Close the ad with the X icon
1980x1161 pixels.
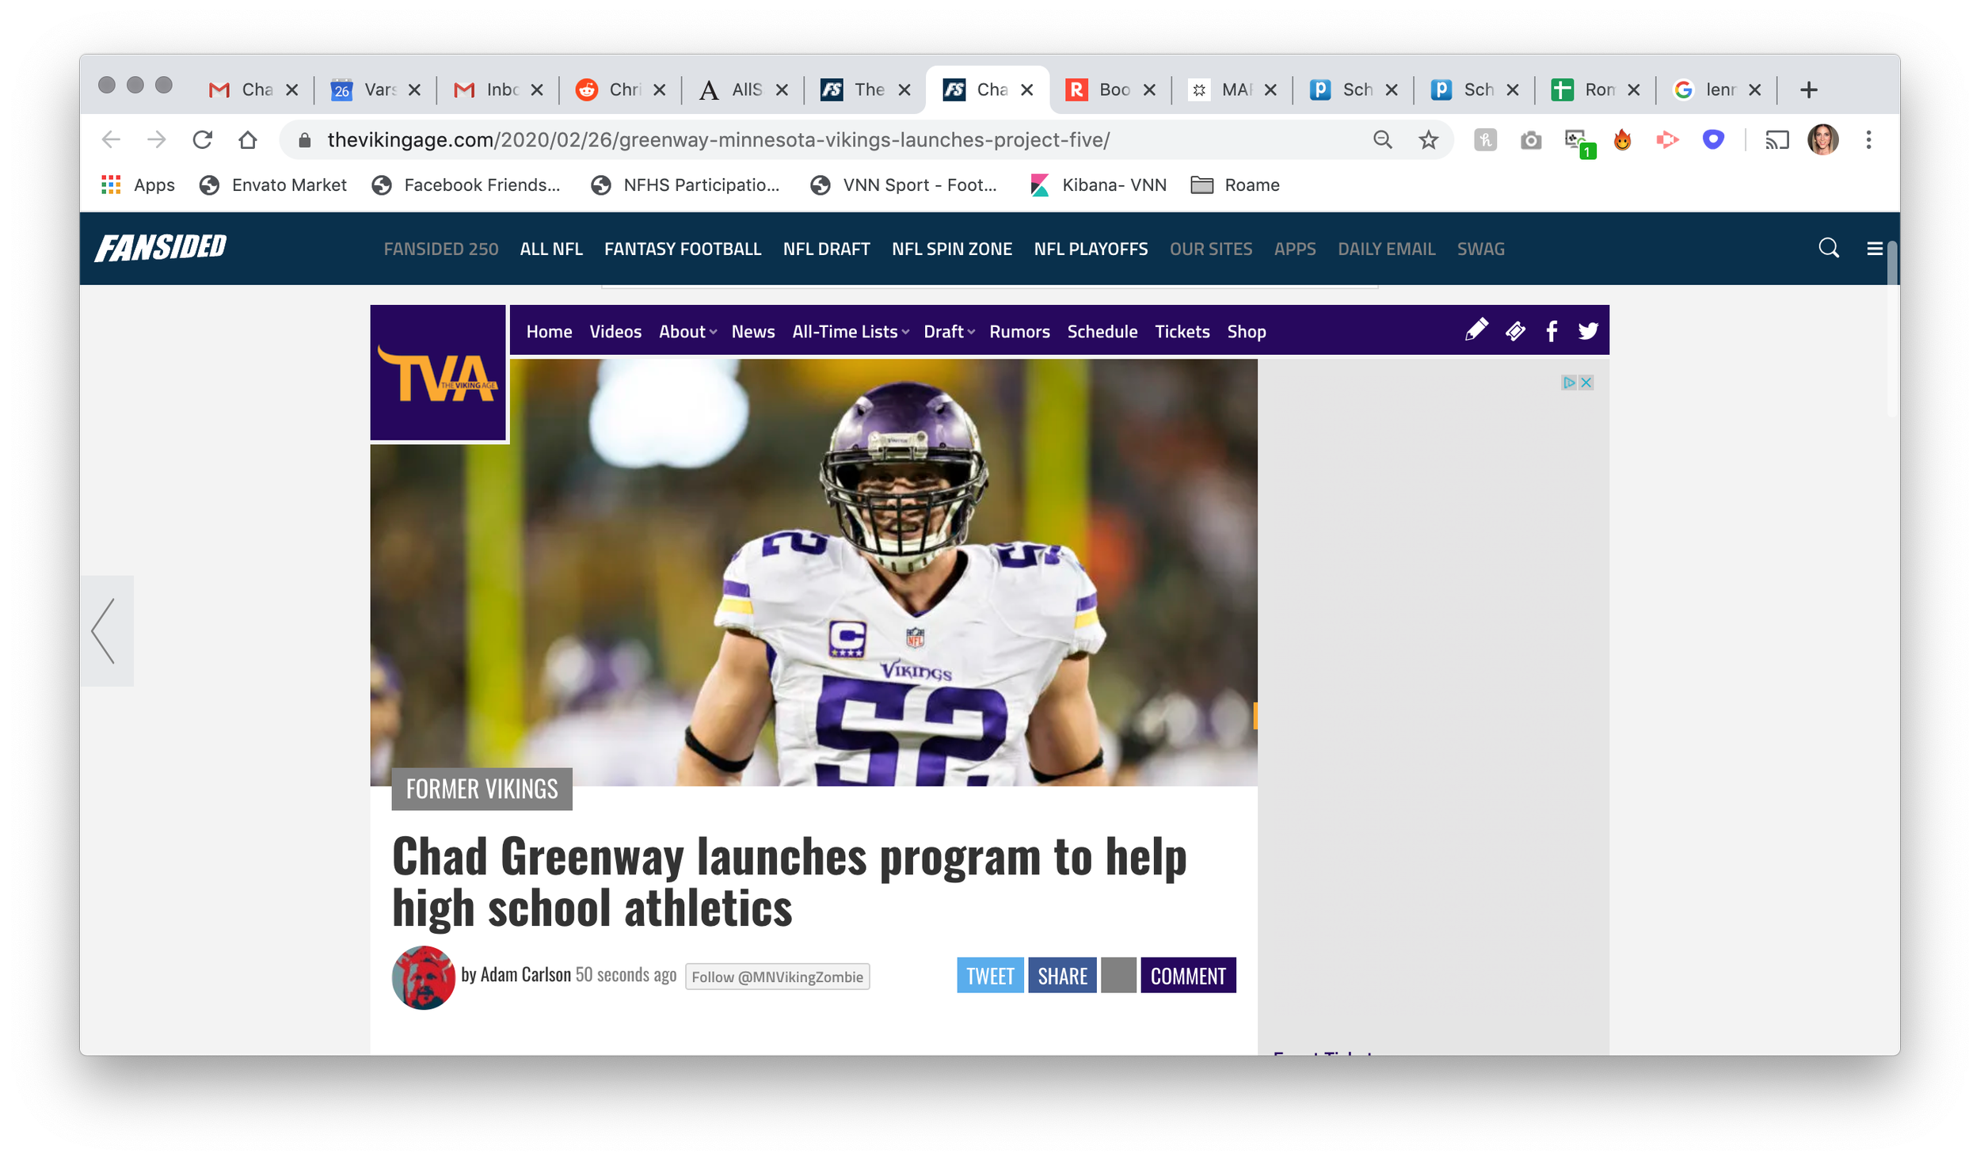pos(1586,383)
